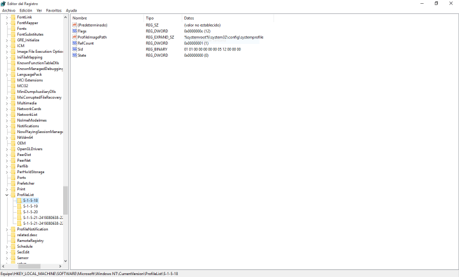Click the folder icon of ICM key
The height and width of the screenshot is (277, 459).
(x=13, y=46)
